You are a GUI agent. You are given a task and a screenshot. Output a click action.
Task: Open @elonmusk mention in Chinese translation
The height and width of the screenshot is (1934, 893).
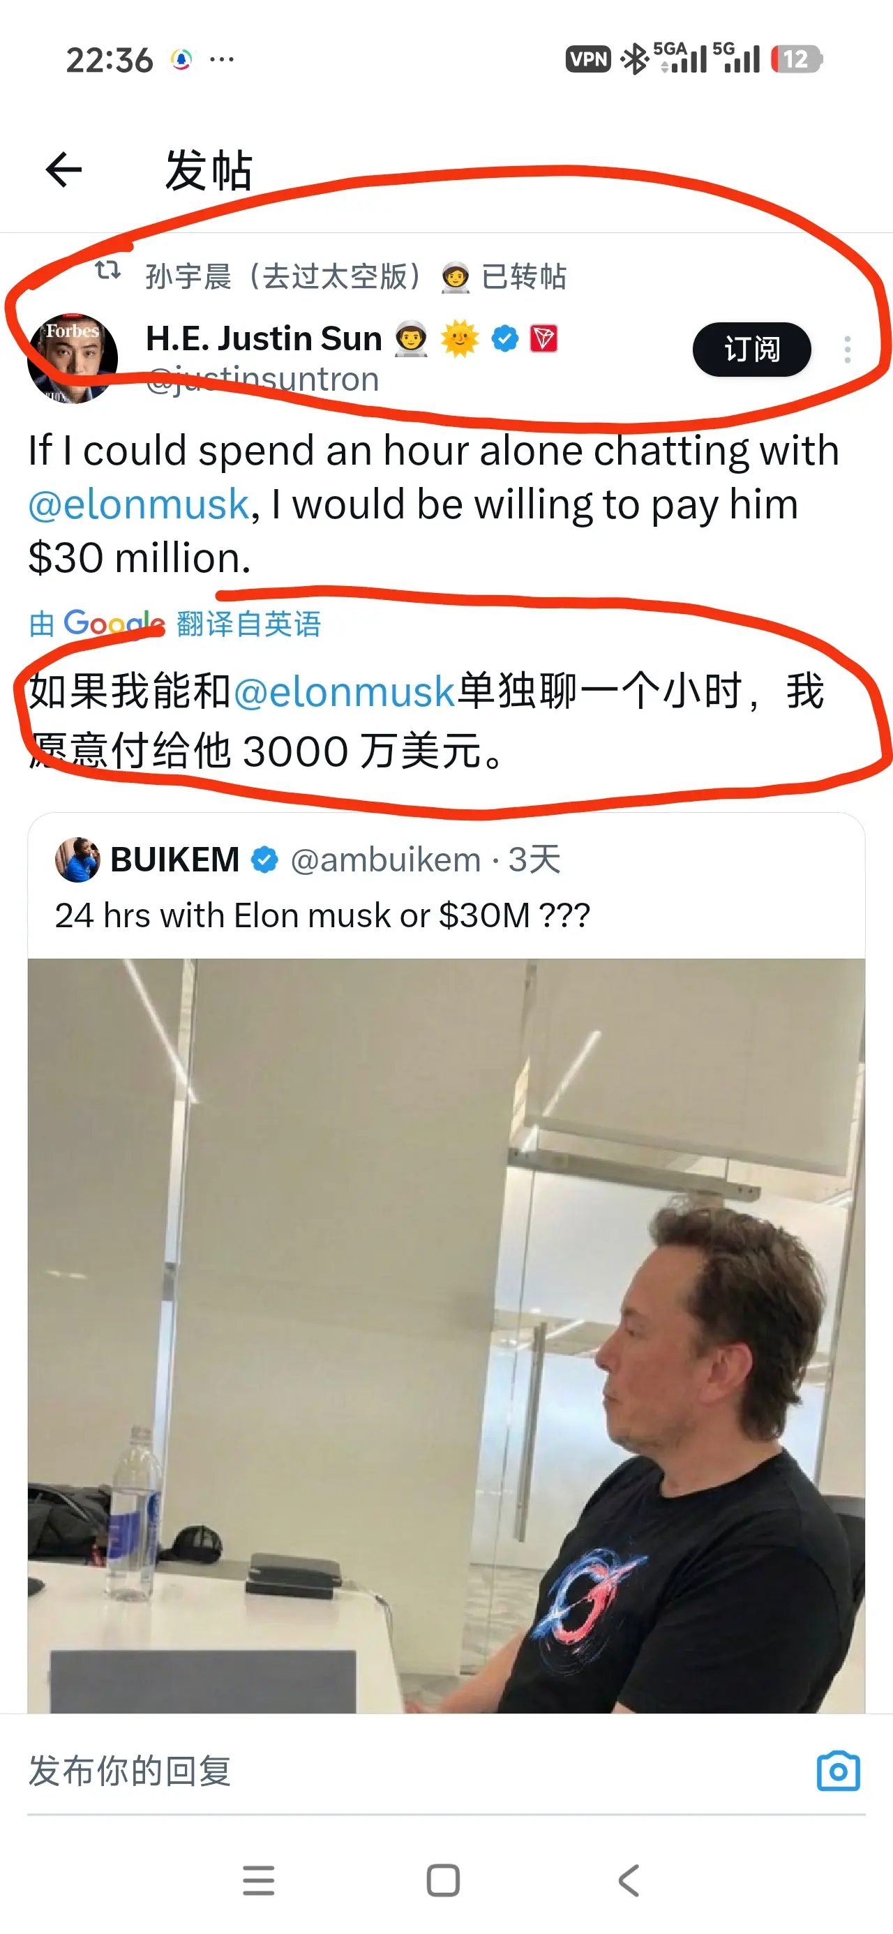pos(344,691)
